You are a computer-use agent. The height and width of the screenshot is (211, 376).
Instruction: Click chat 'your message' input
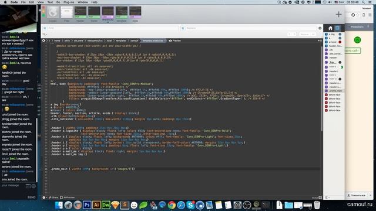pyautogui.click(x=13, y=186)
